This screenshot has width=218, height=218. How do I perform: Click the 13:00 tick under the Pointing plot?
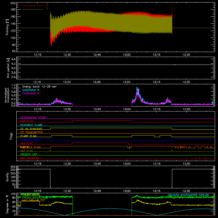(x=127, y=55)
